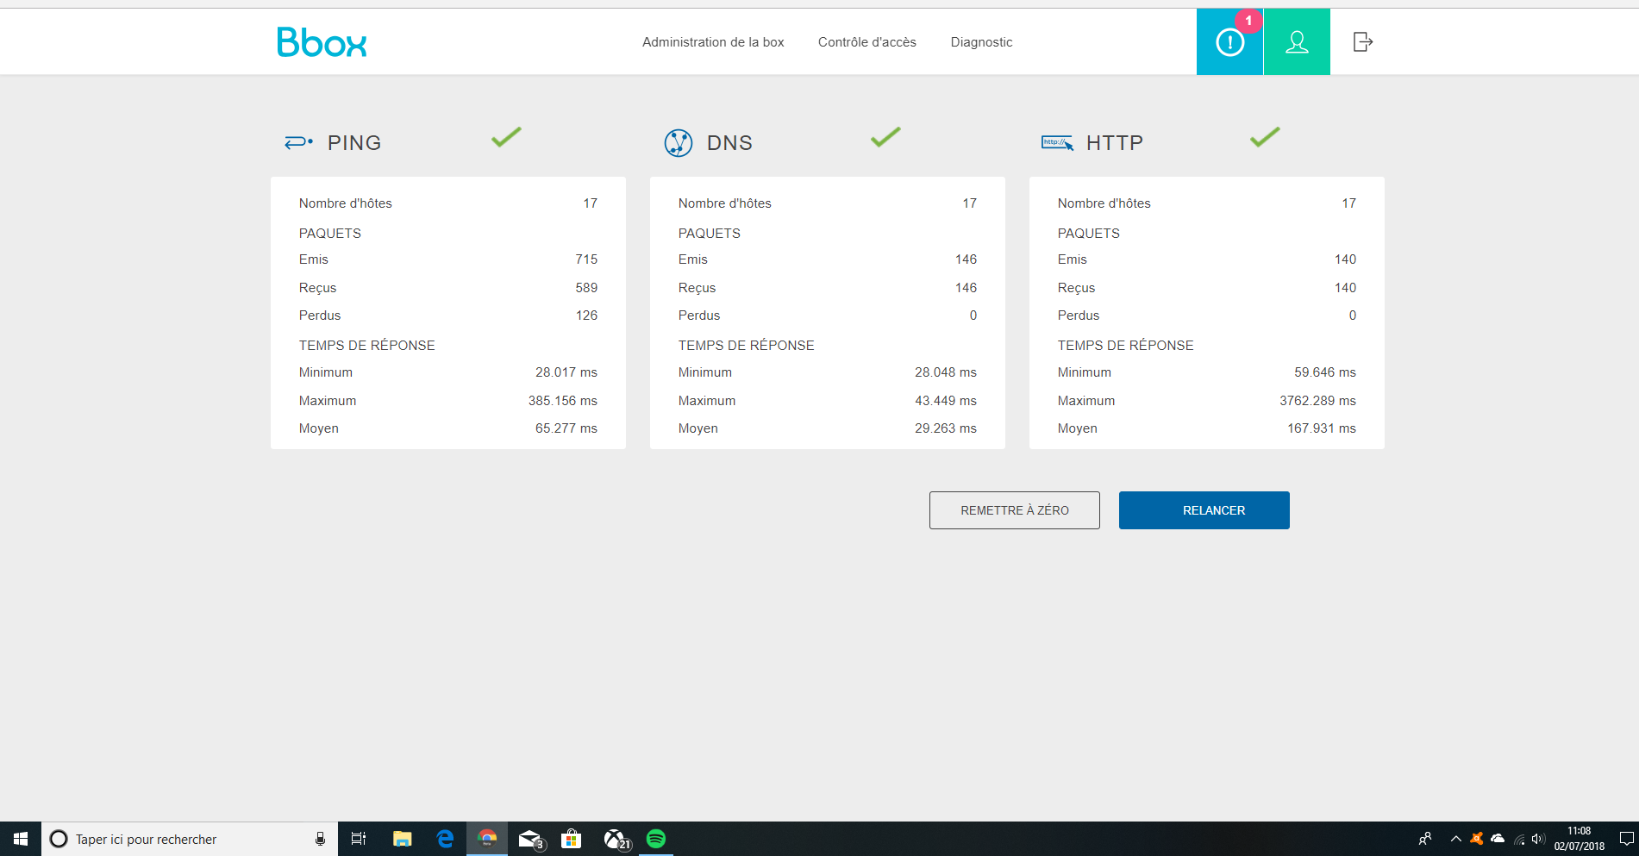Click the logout icon
This screenshot has width=1639, height=856.
(1362, 41)
